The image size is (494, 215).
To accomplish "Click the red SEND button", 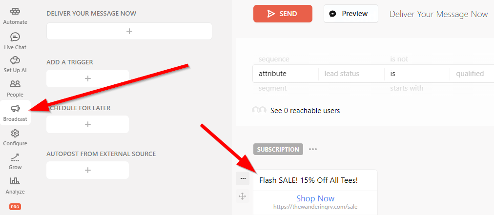I will pos(283,14).
